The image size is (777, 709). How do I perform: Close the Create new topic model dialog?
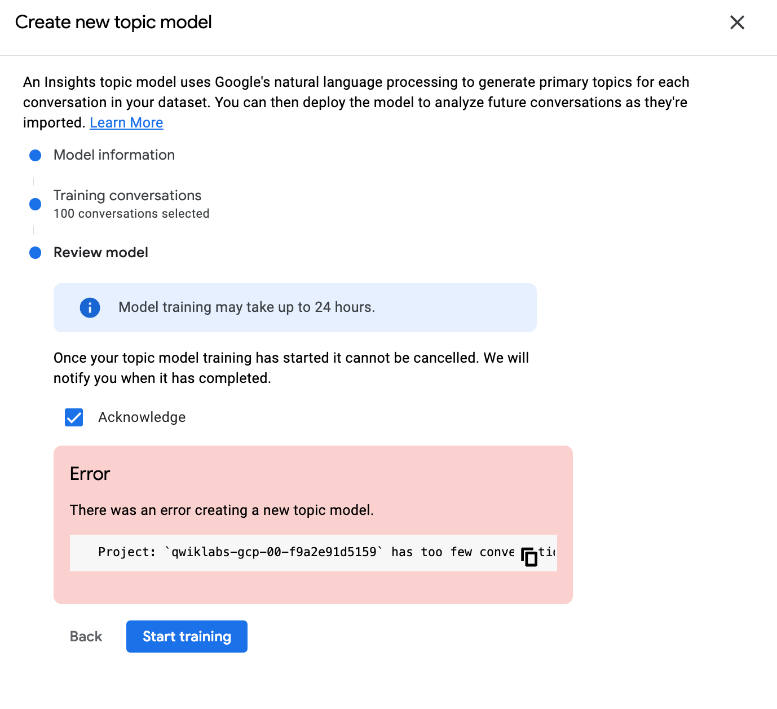click(x=737, y=23)
